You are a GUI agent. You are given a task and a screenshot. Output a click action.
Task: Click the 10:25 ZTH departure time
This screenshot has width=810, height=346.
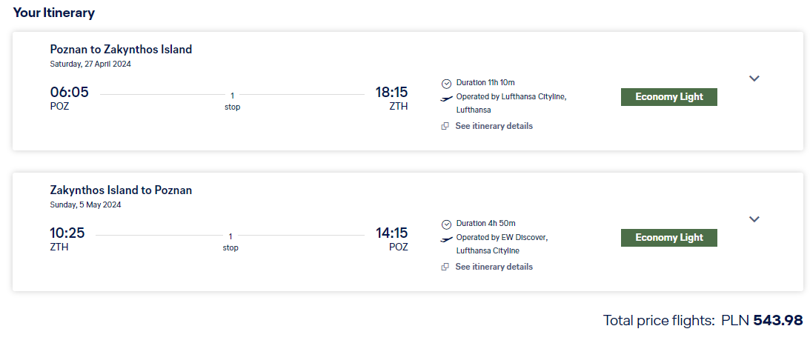click(x=67, y=239)
